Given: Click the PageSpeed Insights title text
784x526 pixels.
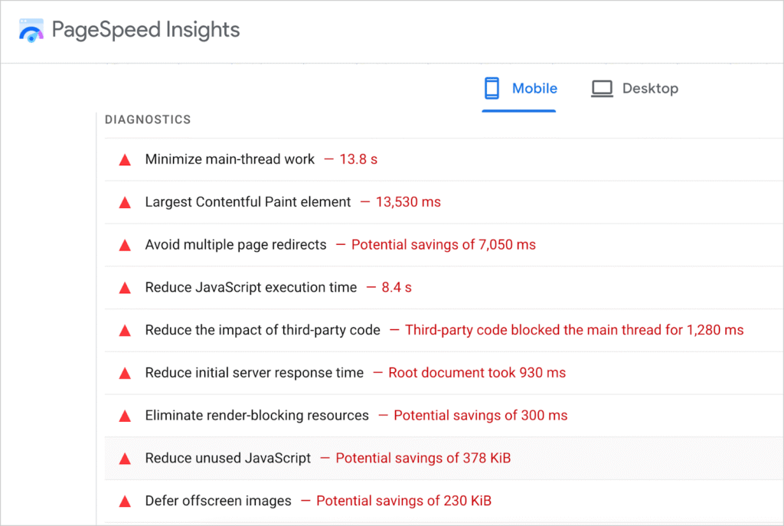Looking at the screenshot, I should (x=145, y=30).
